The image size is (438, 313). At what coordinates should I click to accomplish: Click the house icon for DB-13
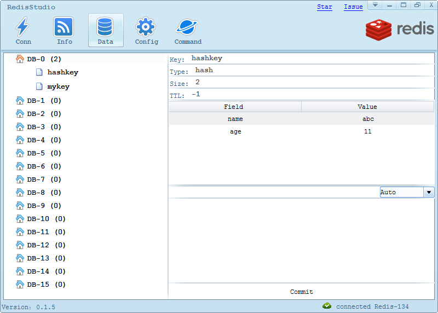pos(20,258)
